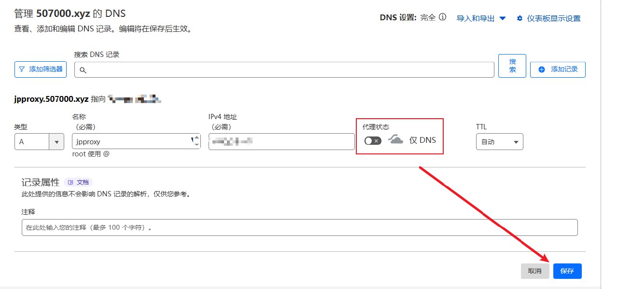Viewport: 618px width, 289px height.
Task: Click the 仅 DNS status text
Action: (422, 140)
